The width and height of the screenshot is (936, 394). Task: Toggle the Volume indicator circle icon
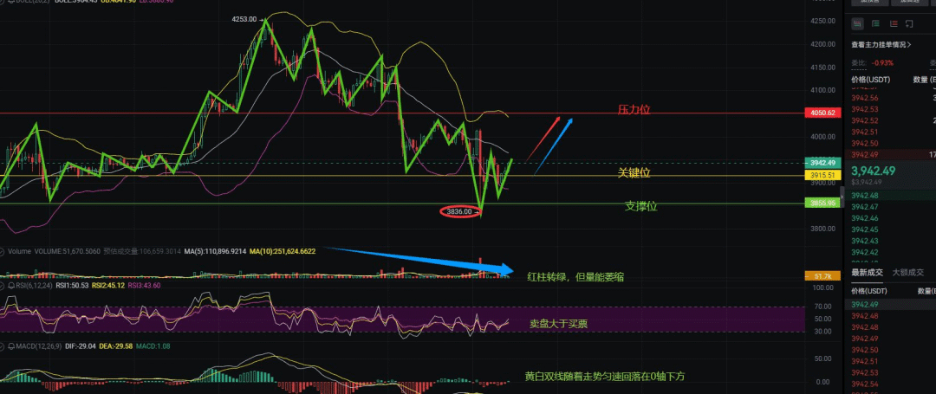(4, 252)
